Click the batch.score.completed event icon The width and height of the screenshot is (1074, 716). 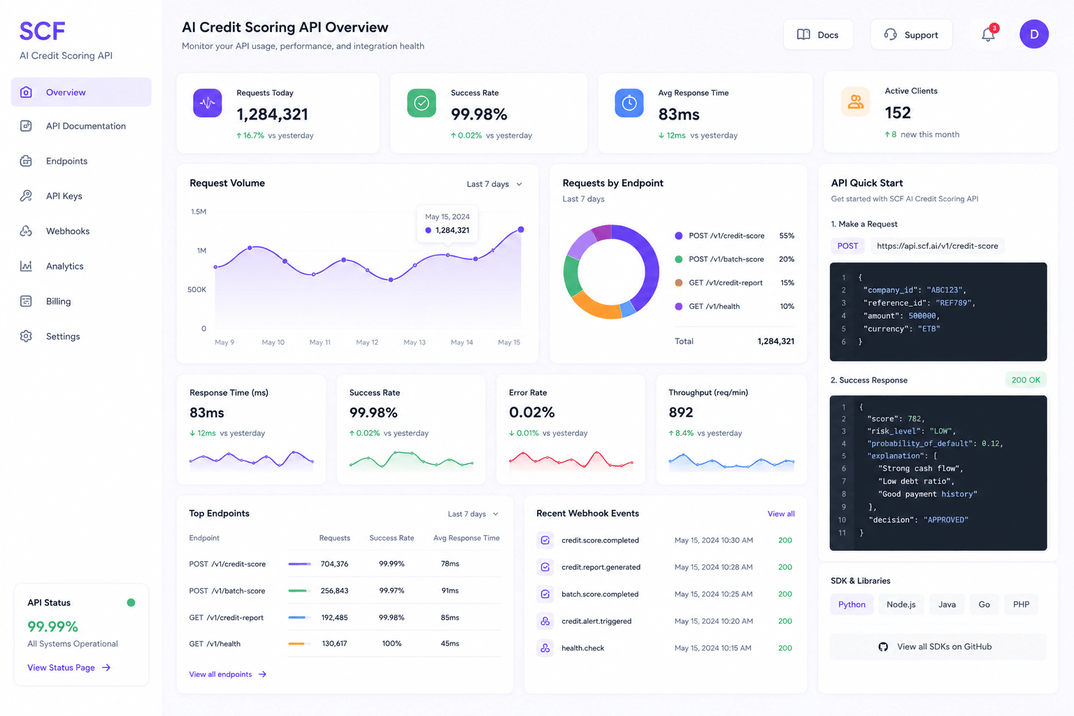click(x=545, y=594)
